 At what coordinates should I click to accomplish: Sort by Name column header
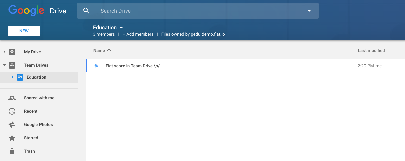[99, 51]
